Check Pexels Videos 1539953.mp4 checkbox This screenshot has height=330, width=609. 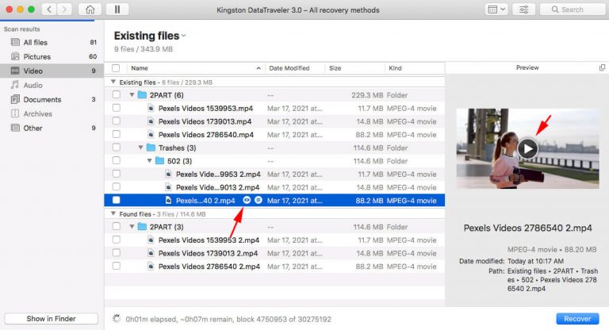click(116, 108)
